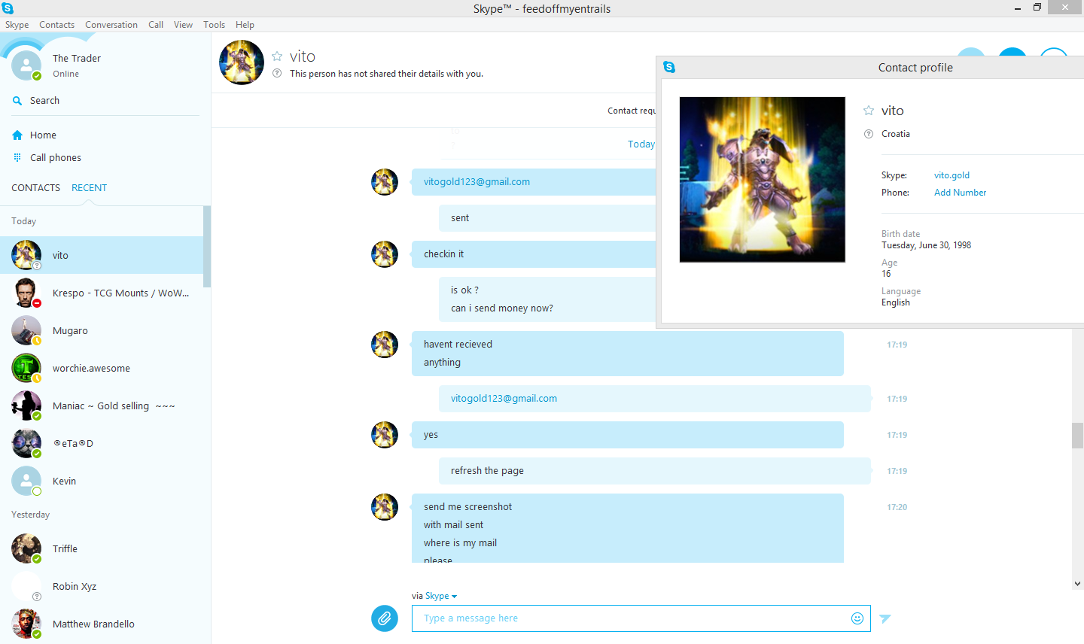Click the 'havent recieved' message bubble
This screenshot has width=1084, height=644.
tap(628, 354)
